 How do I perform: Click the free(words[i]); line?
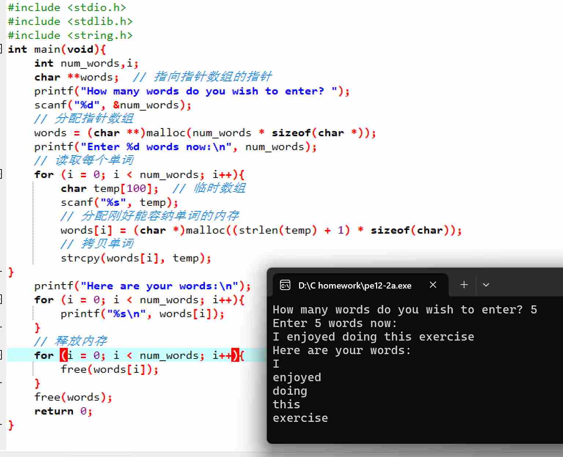point(110,369)
